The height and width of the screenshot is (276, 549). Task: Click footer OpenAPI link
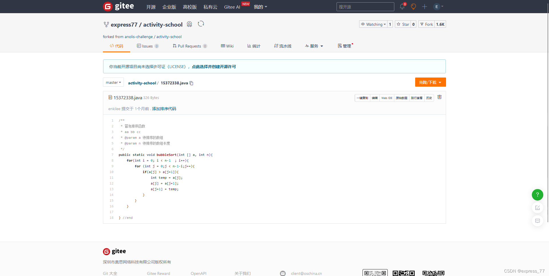pyautogui.click(x=198, y=273)
